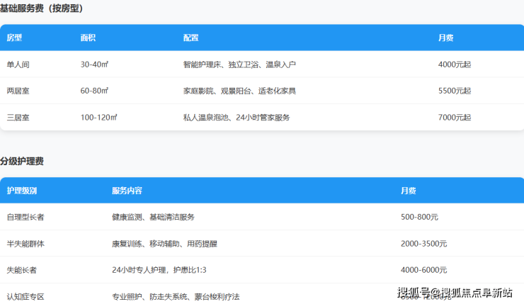Click the 分级护理费 section heading
Image resolution: width=524 pixels, height=304 pixels.
tap(22, 162)
